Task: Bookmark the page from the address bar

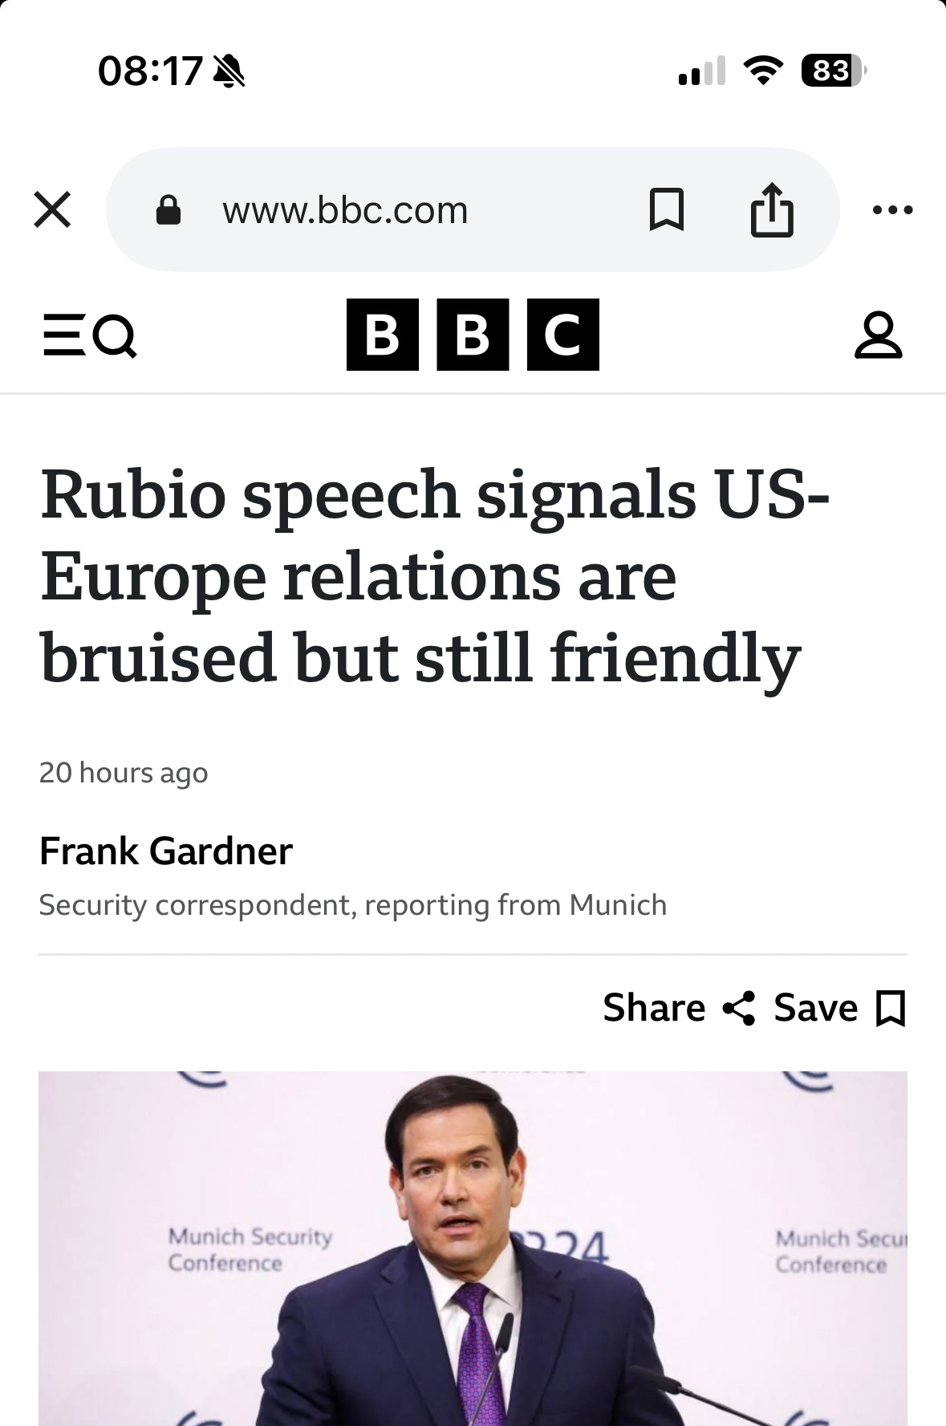Action: pos(666,210)
